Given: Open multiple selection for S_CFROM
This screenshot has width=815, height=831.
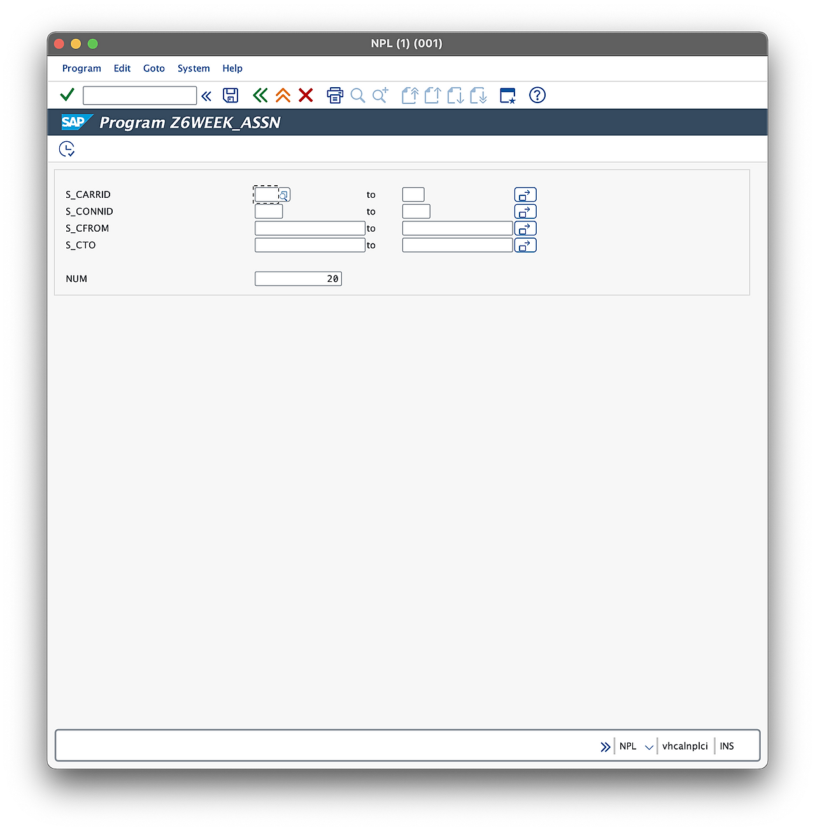Looking at the screenshot, I should pos(525,228).
